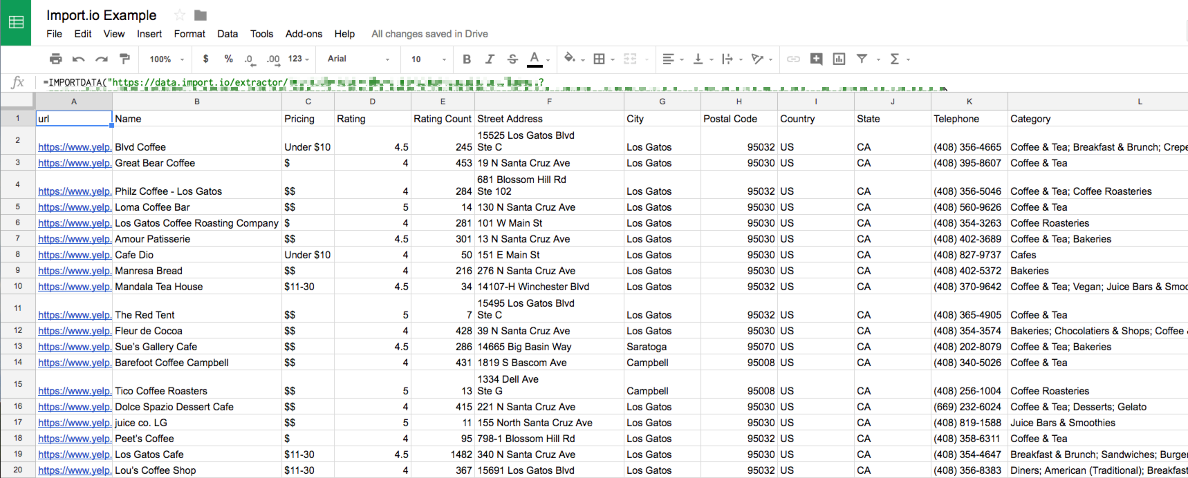
Task: Select the cell 'Los Gatos Coffee Roasting Company'
Action: pos(197,223)
